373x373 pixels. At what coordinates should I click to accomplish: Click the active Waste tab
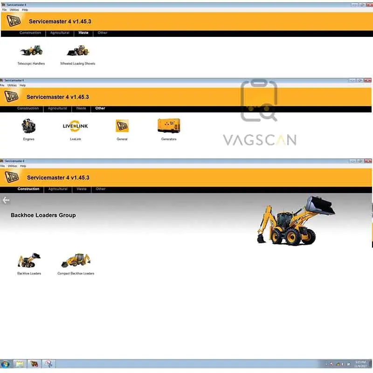pos(83,33)
